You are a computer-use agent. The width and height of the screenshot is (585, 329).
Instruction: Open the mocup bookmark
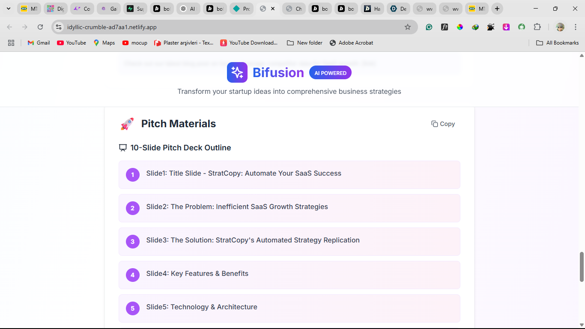point(134,43)
